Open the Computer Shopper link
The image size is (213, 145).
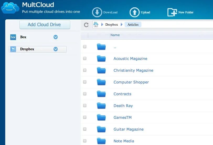[x=131, y=82]
